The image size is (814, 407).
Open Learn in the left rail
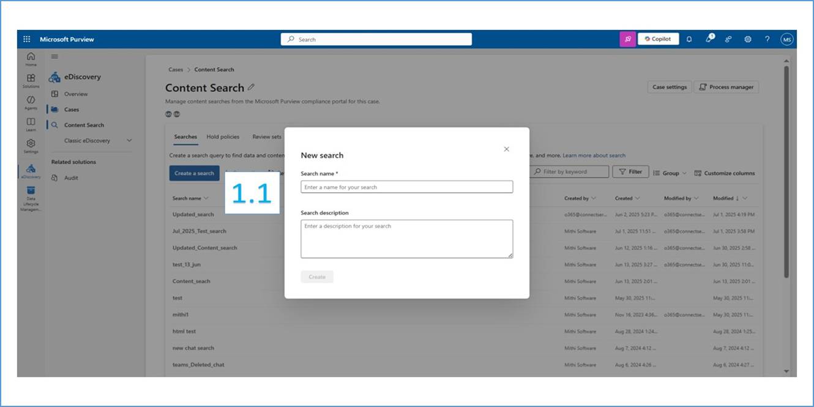click(31, 124)
